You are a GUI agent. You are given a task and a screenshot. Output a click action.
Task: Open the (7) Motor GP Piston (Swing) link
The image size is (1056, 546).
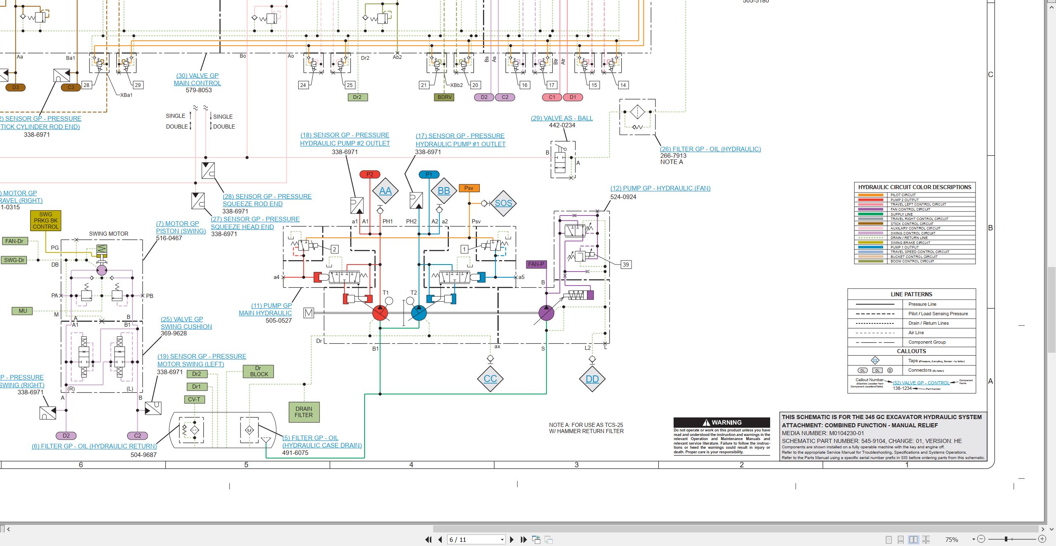pos(181,227)
